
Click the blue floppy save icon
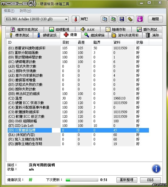click(122, 19)
